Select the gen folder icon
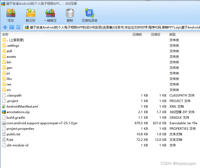 (x=4, y=68)
